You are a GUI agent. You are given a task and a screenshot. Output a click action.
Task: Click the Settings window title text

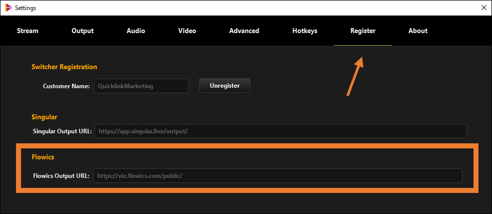pos(26,8)
